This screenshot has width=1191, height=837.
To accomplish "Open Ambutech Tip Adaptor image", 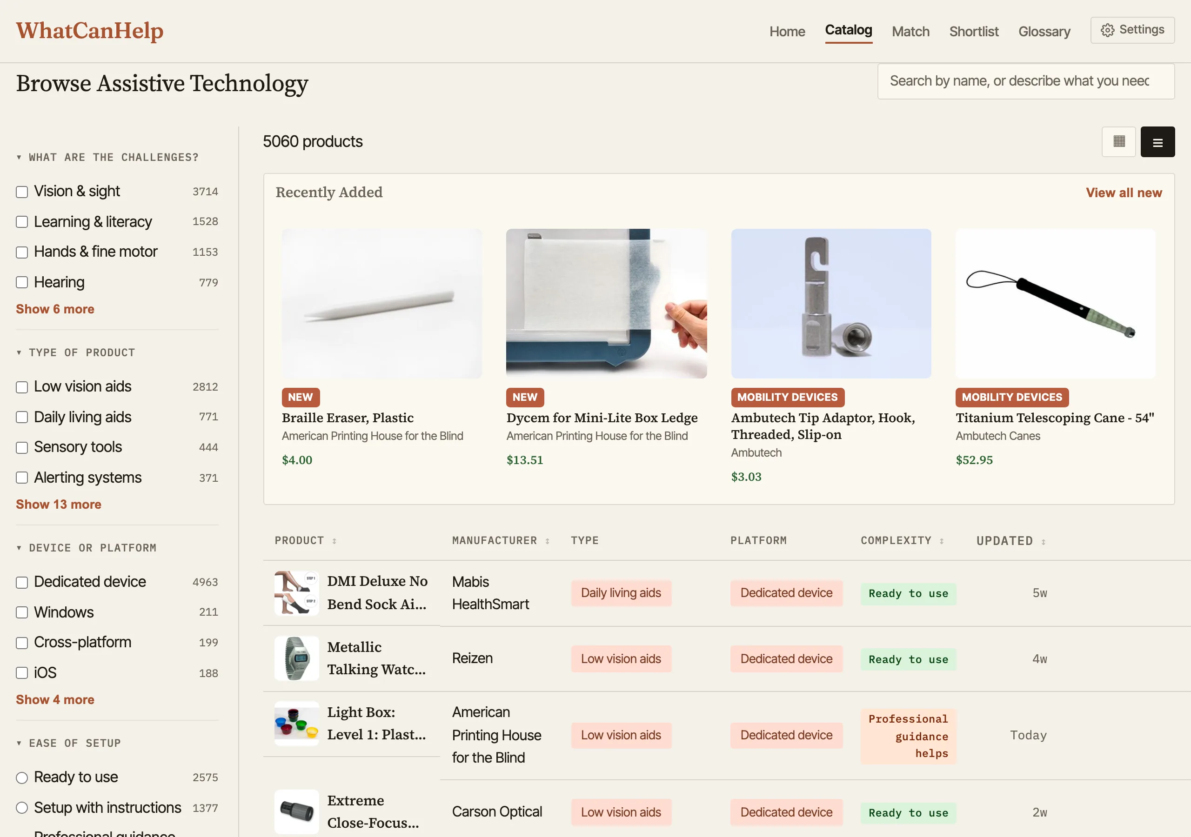I will coord(831,303).
